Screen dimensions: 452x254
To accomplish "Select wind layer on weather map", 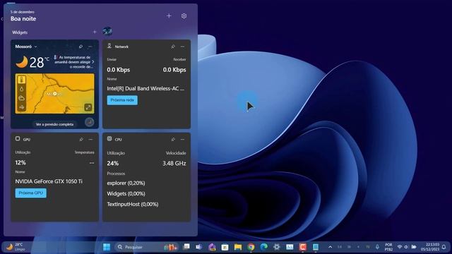I will [x=22, y=107].
